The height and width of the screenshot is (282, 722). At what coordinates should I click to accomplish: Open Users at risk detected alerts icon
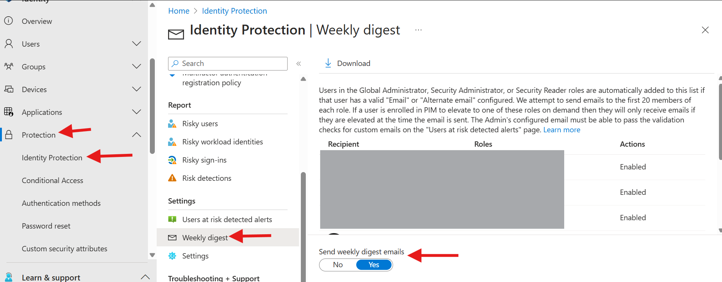172,219
